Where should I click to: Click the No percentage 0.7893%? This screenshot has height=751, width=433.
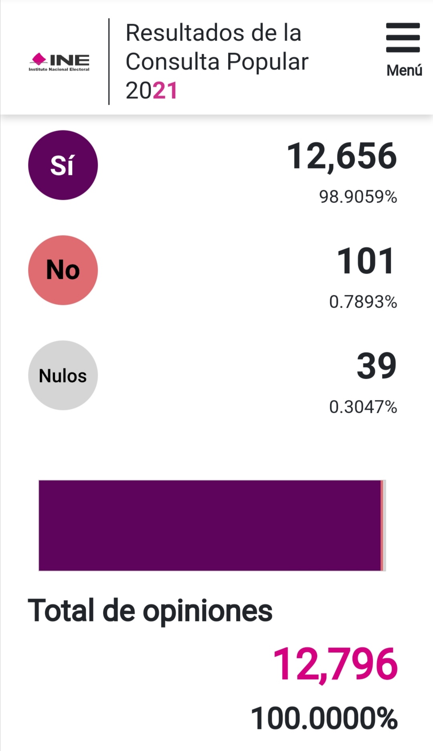pyautogui.click(x=363, y=302)
